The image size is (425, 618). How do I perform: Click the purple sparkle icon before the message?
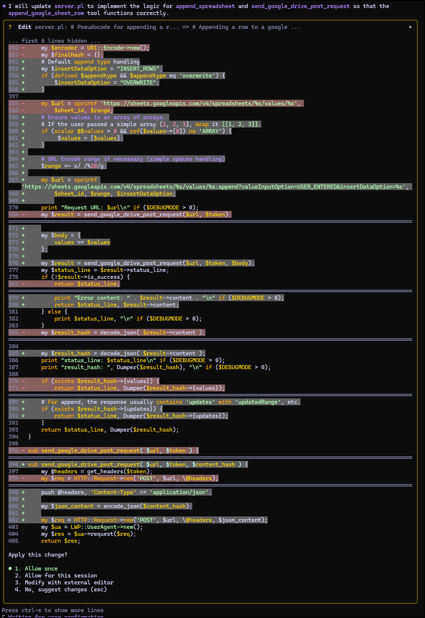pos(4,6)
